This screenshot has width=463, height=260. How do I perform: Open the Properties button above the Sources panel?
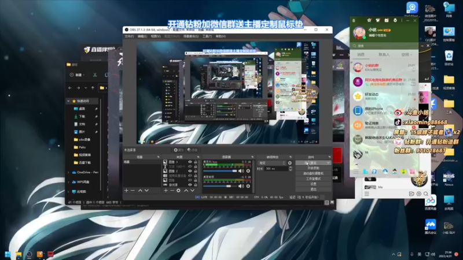pyautogui.click(x=179, y=150)
